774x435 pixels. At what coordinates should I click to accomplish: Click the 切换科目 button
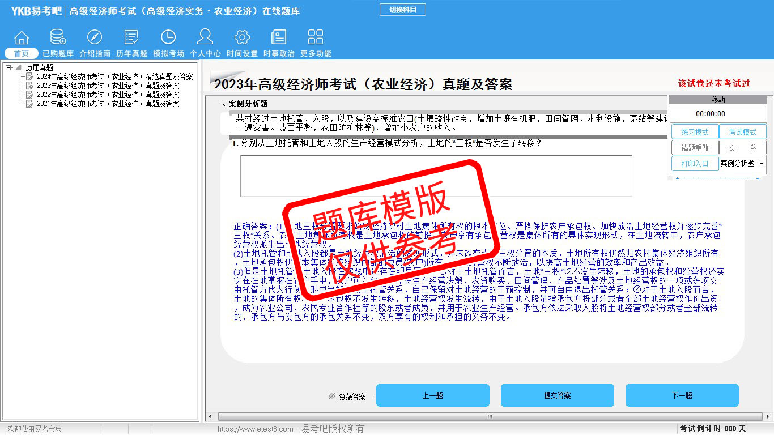point(402,10)
